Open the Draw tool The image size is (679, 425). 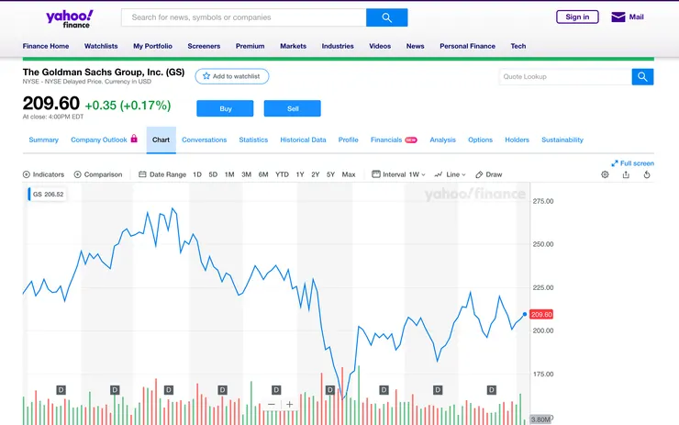[x=489, y=174]
